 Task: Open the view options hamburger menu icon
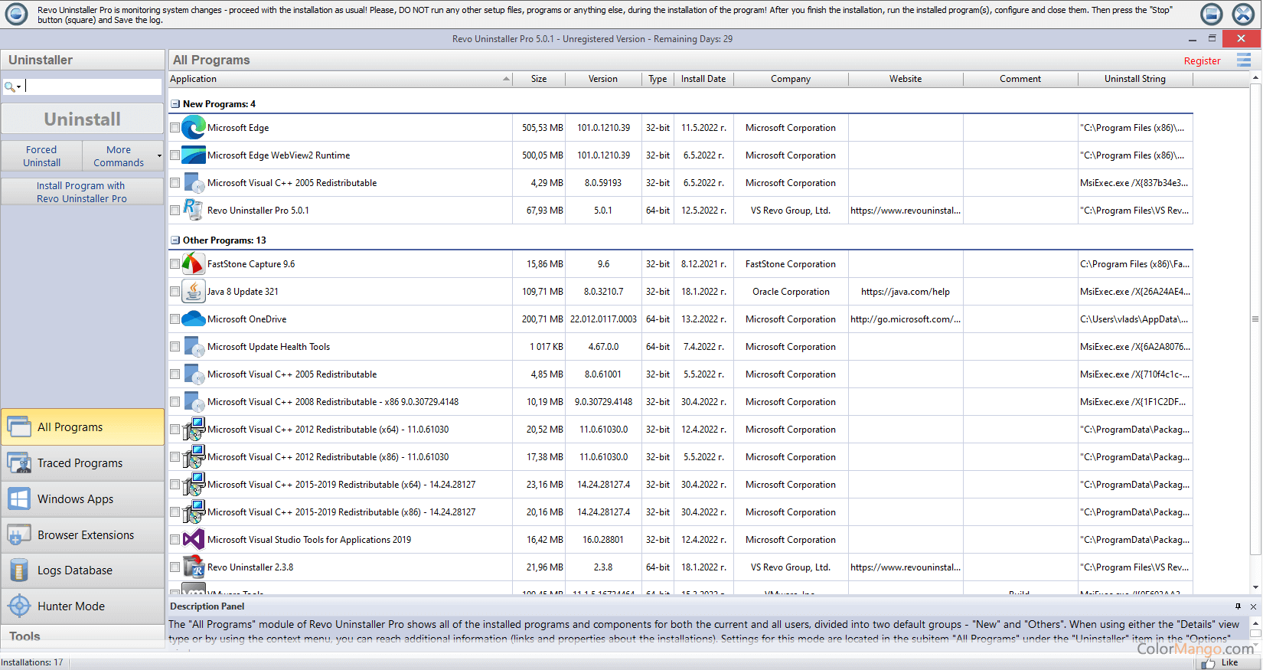[x=1244, y=60]
